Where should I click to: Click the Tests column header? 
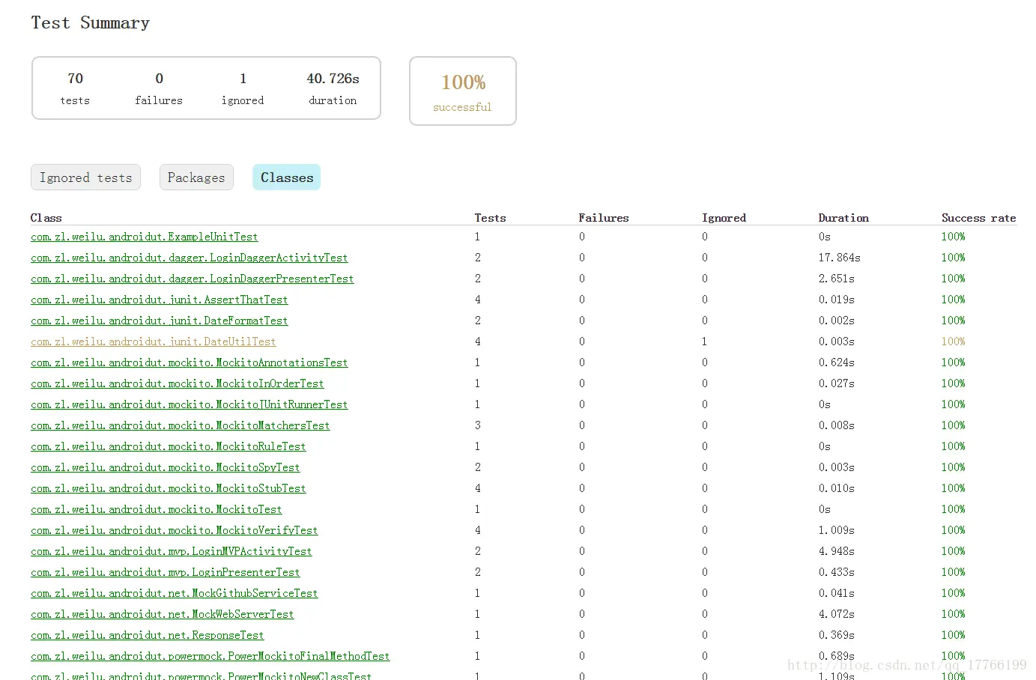pyautogui.click(x=490, y=218)
